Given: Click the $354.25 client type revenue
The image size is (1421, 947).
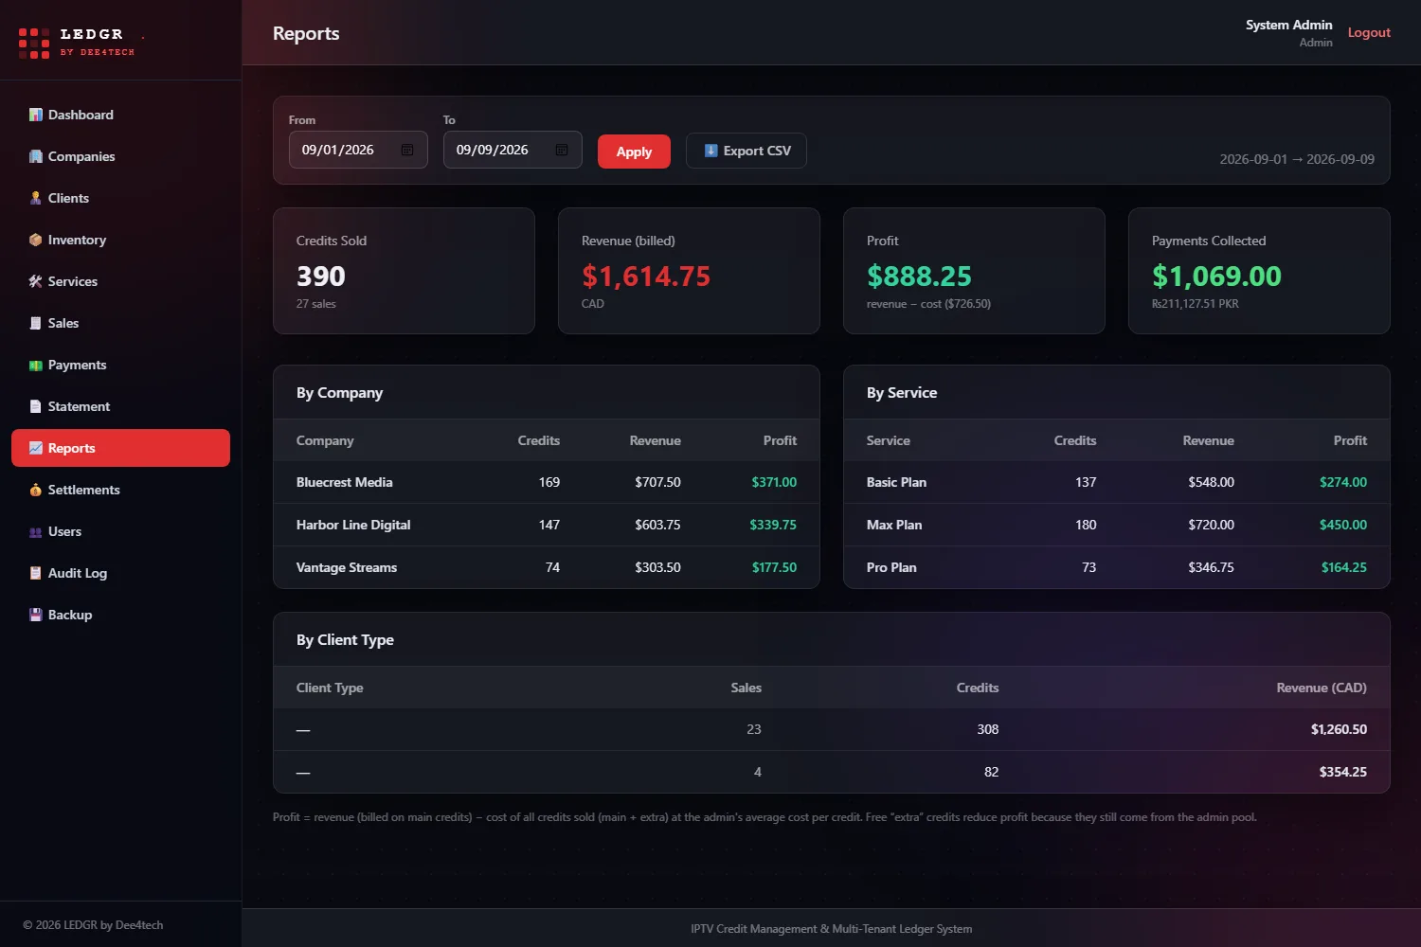Looking at the screenshot, I should pyautogui.click(x=1343, y=772).
